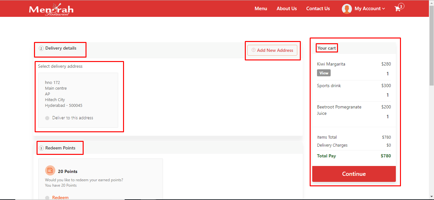Click the cart item count badge
The width and height of the screenshot is (434, 200).
coord(401,6)
